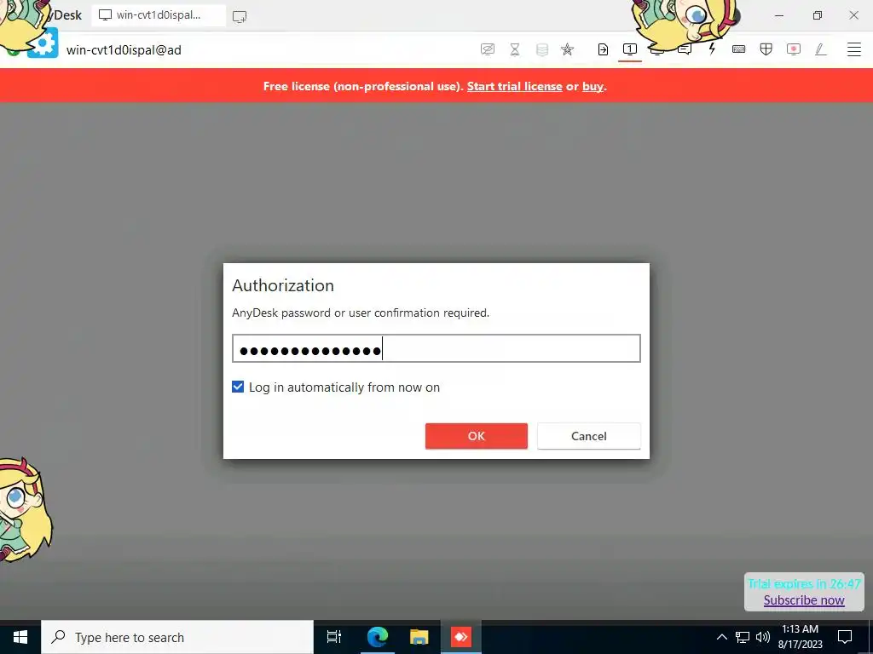Start session recording screen icon
873x654 pixels.
[794, 49]
